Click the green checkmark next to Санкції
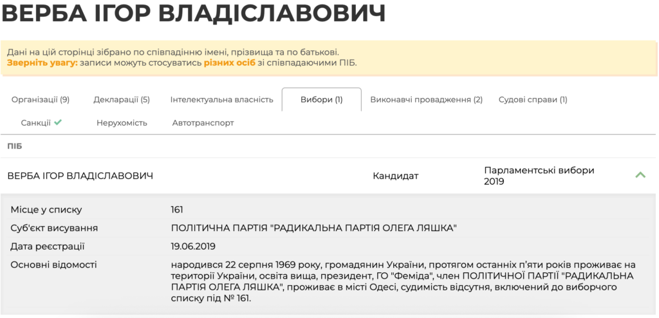Image resolution: width=659 pixels, height=318 pixels. click(58, 122)
